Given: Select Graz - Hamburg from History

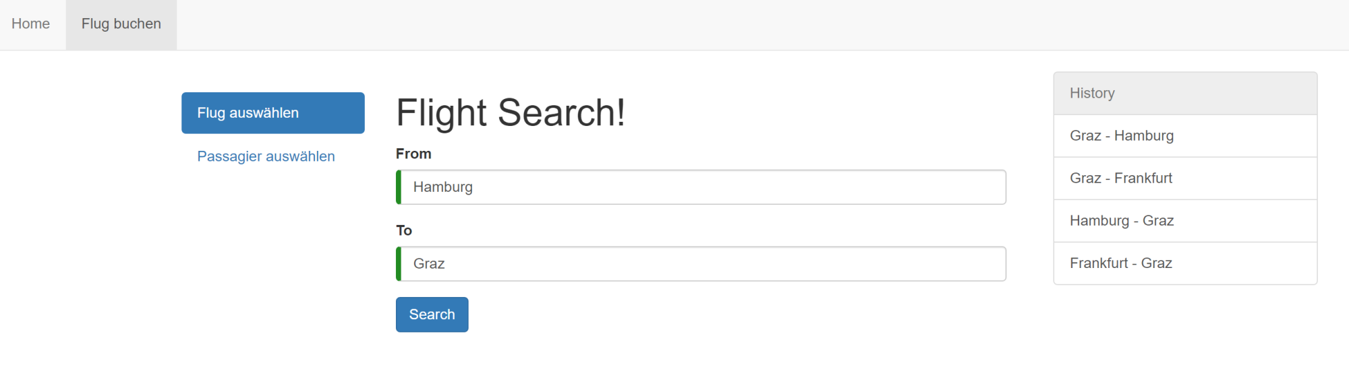Looking at the screenshot, I should [1122, 136].
